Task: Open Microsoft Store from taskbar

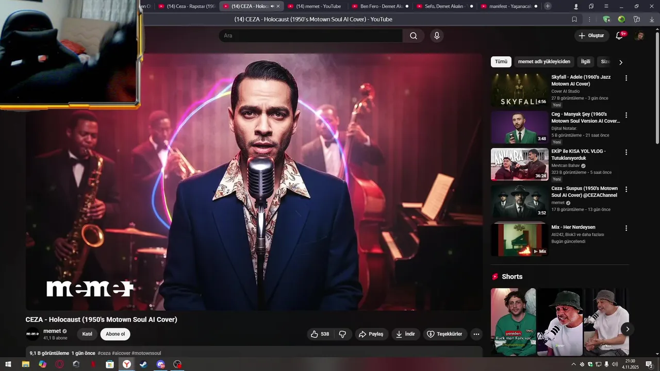Action: pyautogui.click(x=110, y=364)
